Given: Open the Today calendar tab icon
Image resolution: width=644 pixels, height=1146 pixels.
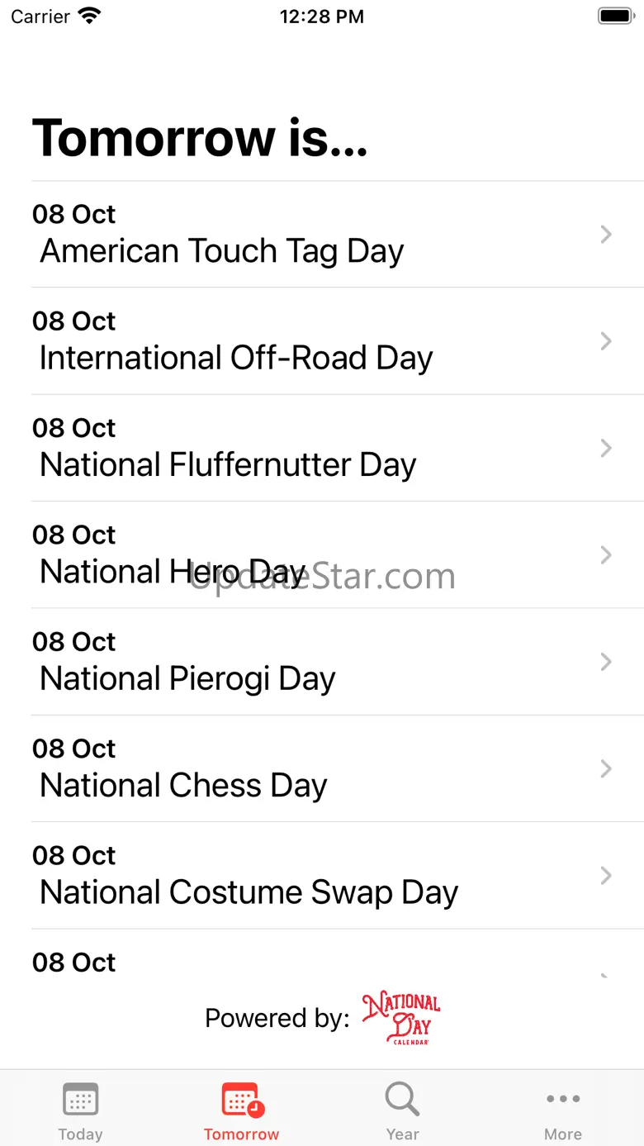Looking at the screenshot, I should tap(80, 1100).
